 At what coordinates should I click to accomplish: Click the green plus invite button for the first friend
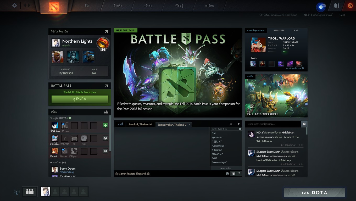pos(105,125)
